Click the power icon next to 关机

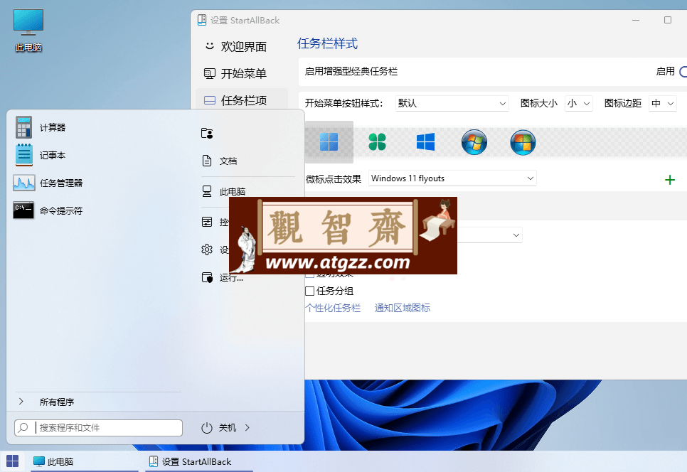pos(207,428)
